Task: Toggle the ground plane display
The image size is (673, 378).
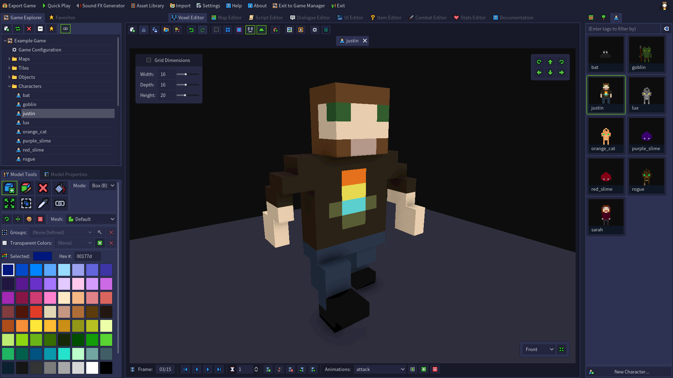Action: 261,30
